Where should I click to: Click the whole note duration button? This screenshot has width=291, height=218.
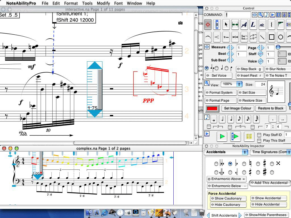pyautogui.click(x=214, y=119)
